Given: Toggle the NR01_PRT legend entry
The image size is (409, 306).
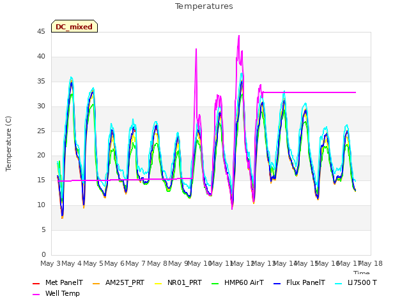Looking at the screenshot, I should click(x=178, y=283).
